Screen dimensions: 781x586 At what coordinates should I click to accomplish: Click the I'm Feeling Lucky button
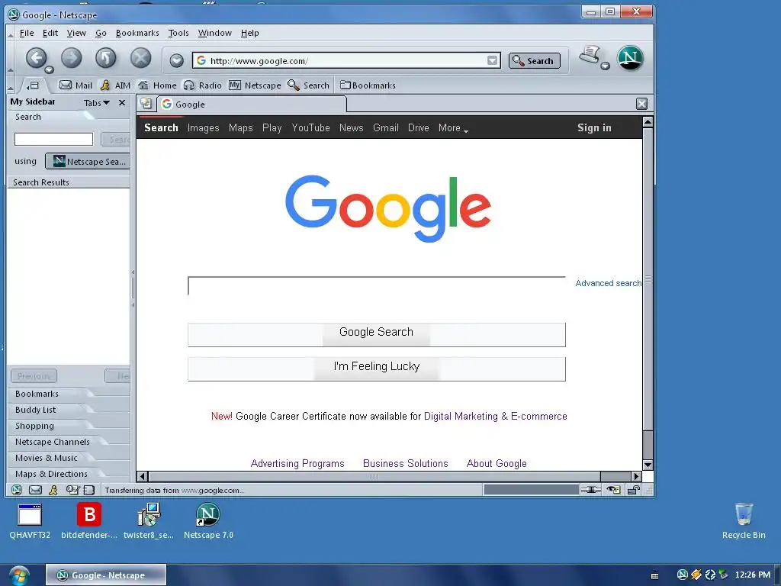[x=377, y=369]
